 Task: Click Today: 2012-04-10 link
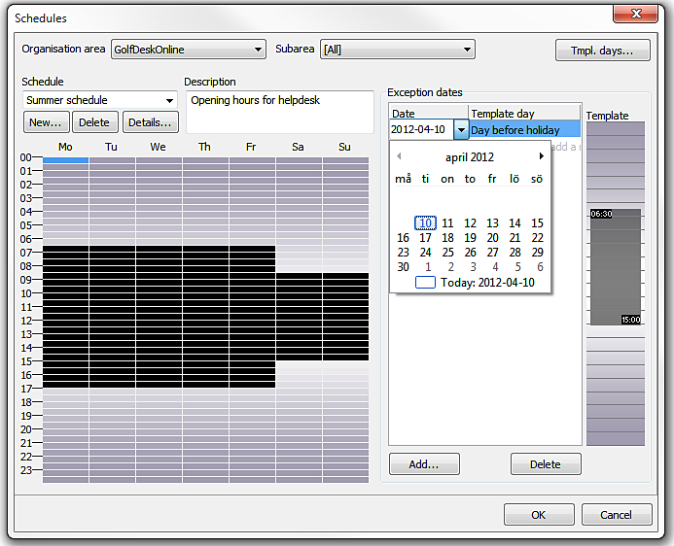coord(484,283)
